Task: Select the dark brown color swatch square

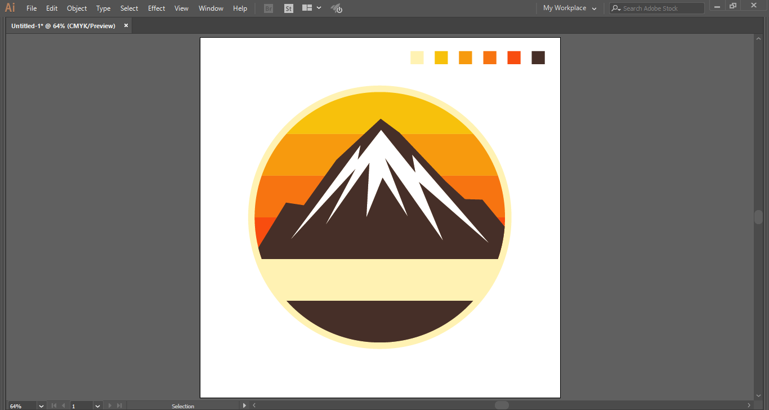Action: tap(538, 57)
